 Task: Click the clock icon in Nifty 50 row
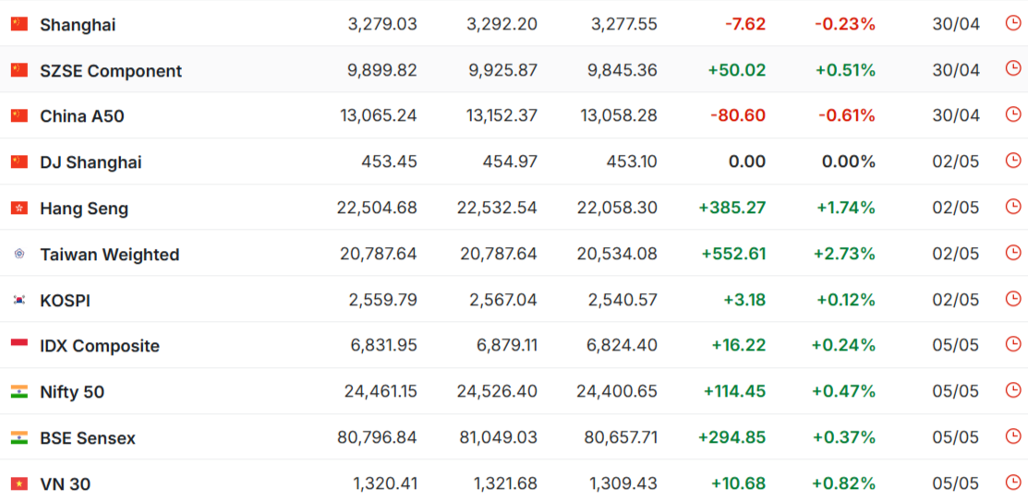[x=1013, y=390]
